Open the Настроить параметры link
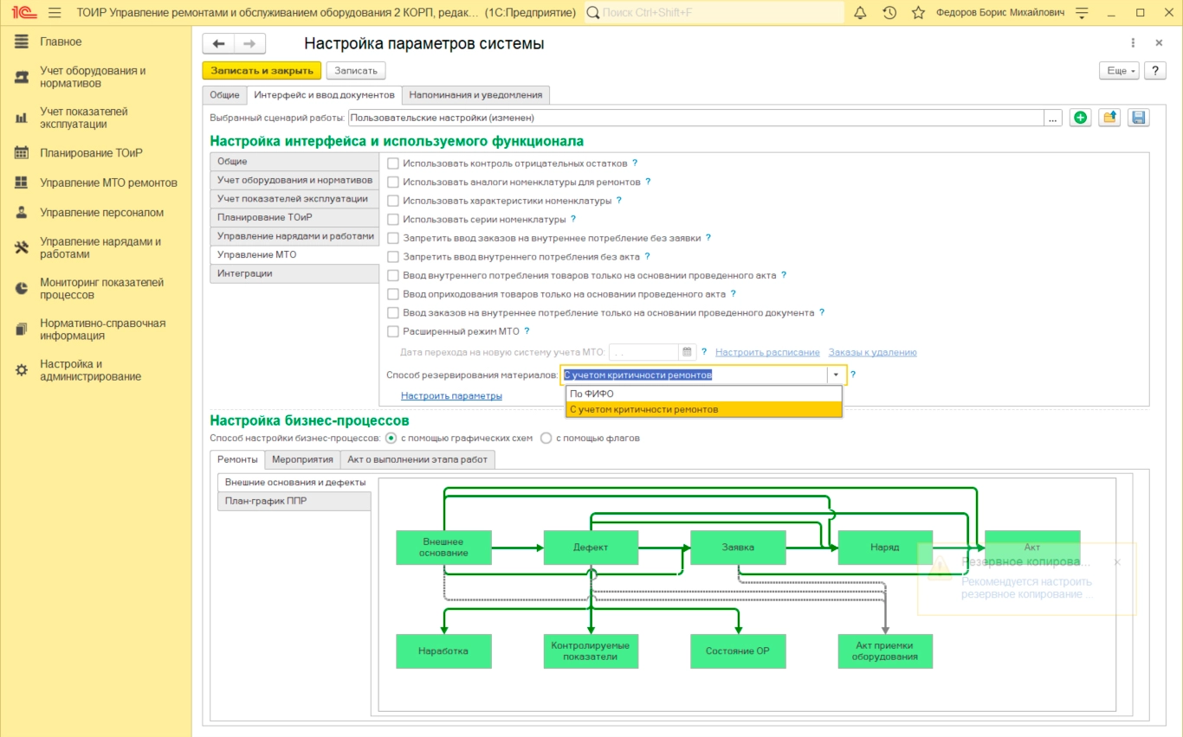This screenshot has height=737, width=1183. (x=451, y=395)
